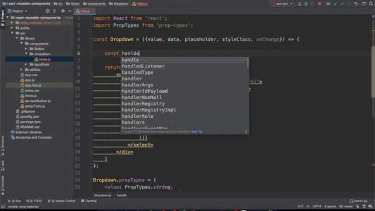Open the Run tool window tab
The height and width of the screenshot is (211, 375).
point(14,201)
